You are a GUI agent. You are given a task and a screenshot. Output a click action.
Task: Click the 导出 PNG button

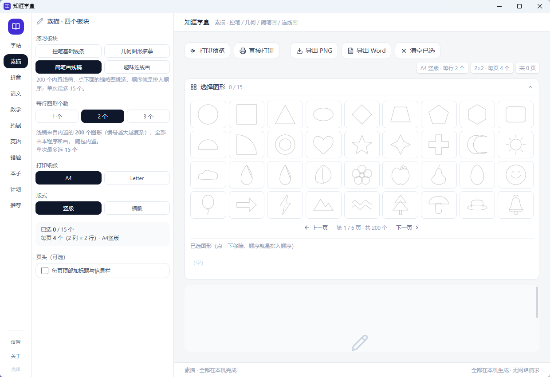click(x=314, y=51)
